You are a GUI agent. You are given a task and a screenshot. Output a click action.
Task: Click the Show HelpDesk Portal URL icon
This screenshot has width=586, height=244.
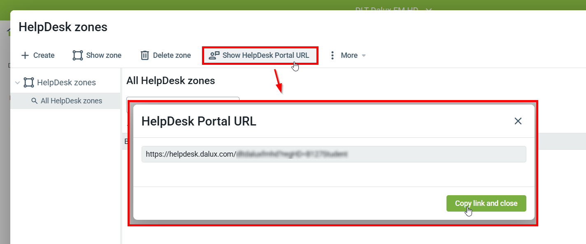coord(214,55)
